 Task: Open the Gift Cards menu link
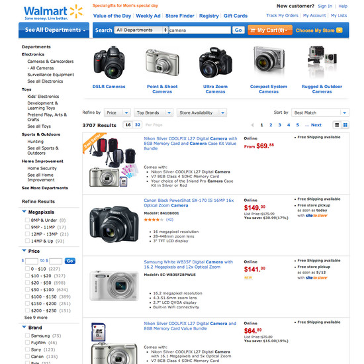236,16
